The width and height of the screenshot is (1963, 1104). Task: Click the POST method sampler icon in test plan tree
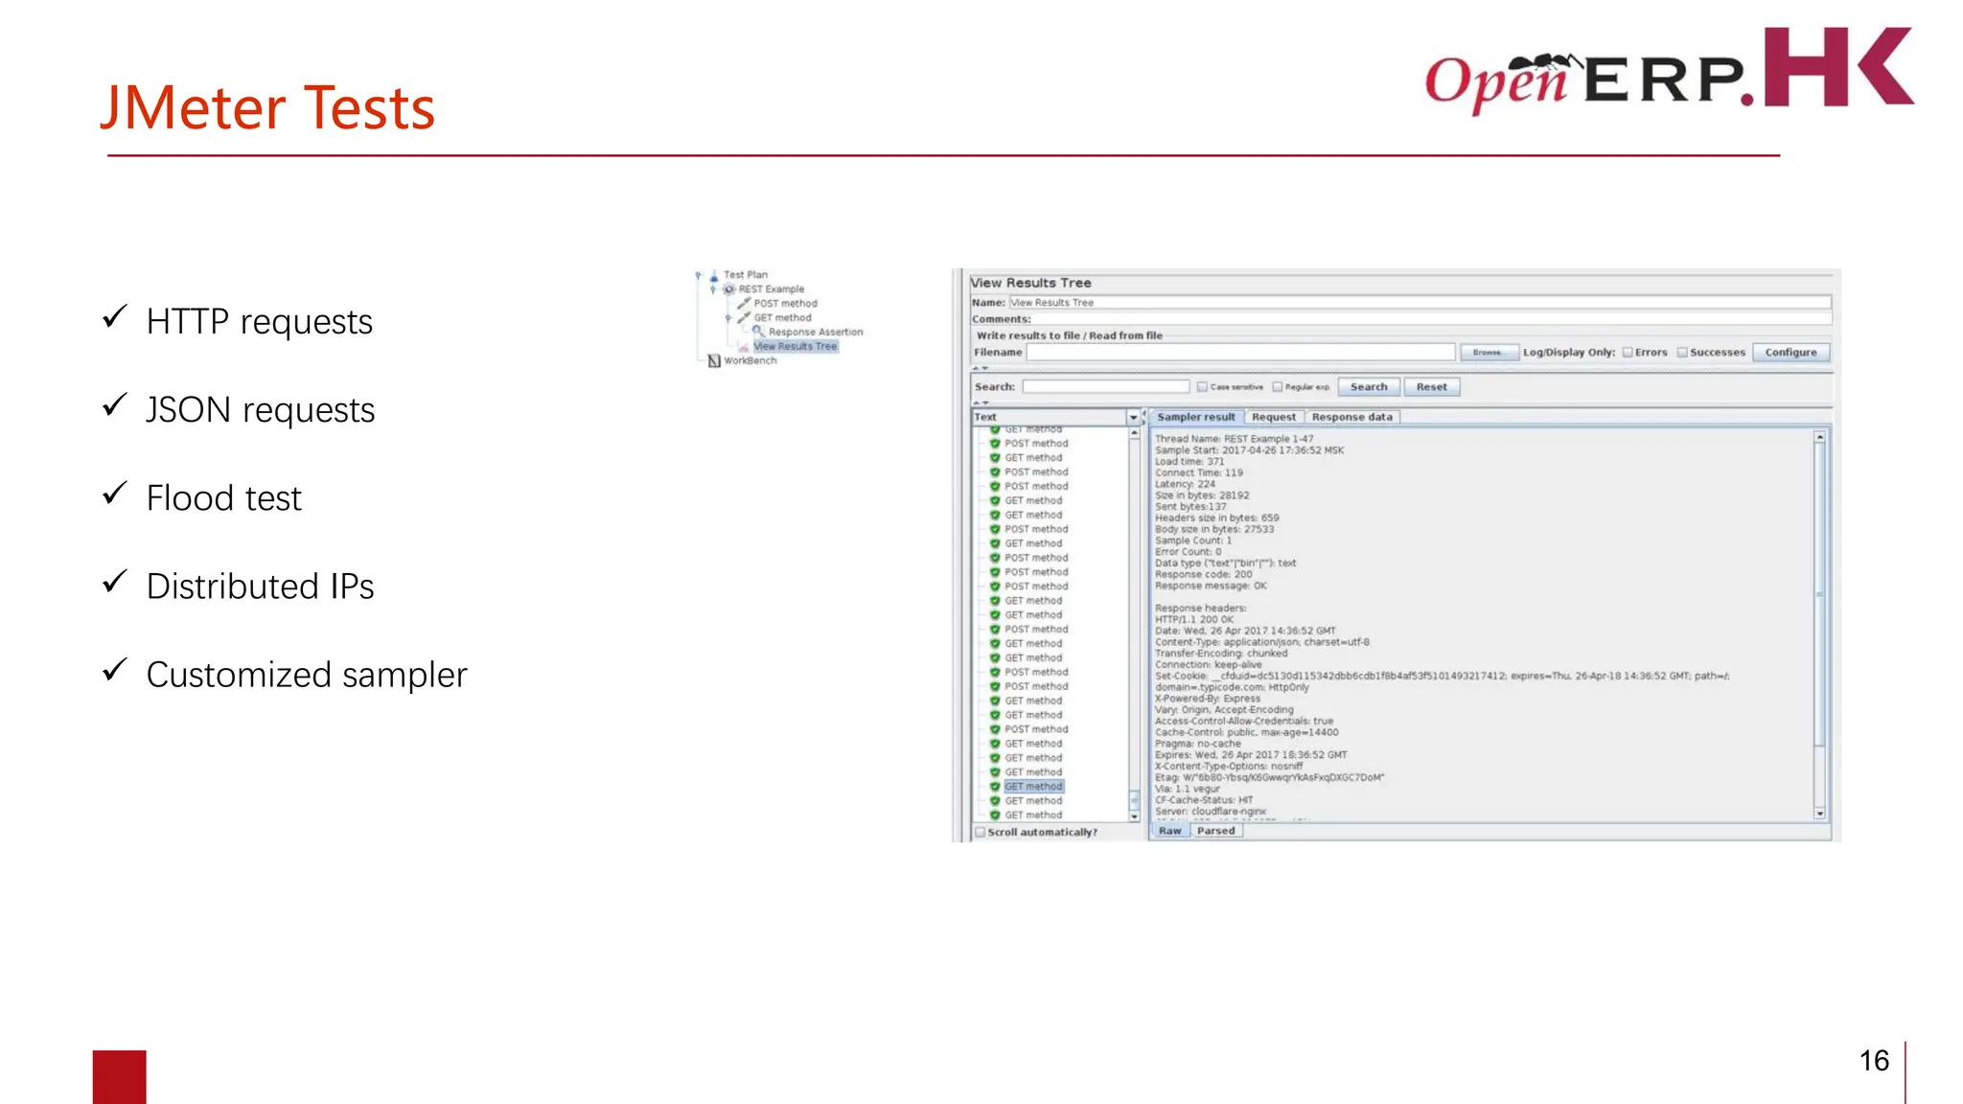tap(744, 303)
